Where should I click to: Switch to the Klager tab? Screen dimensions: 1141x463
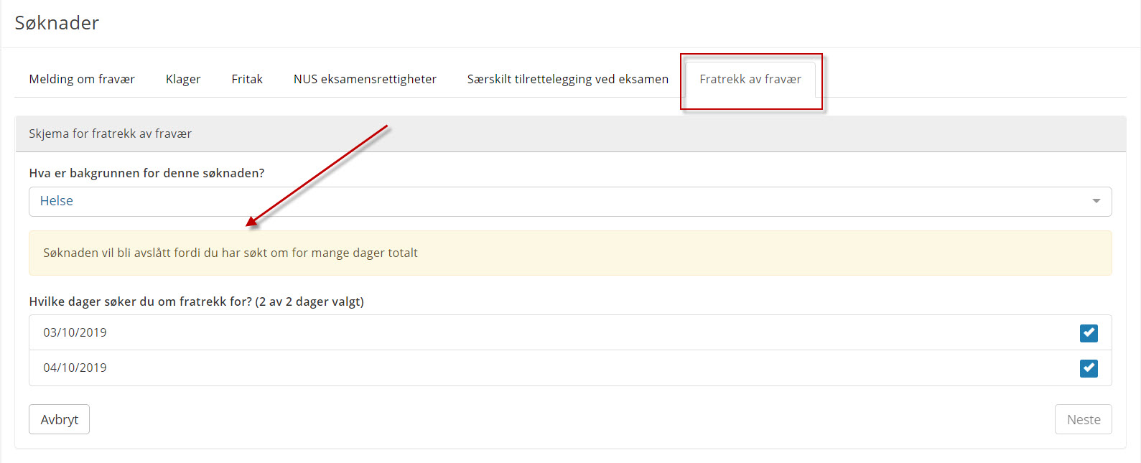point(183,79)
